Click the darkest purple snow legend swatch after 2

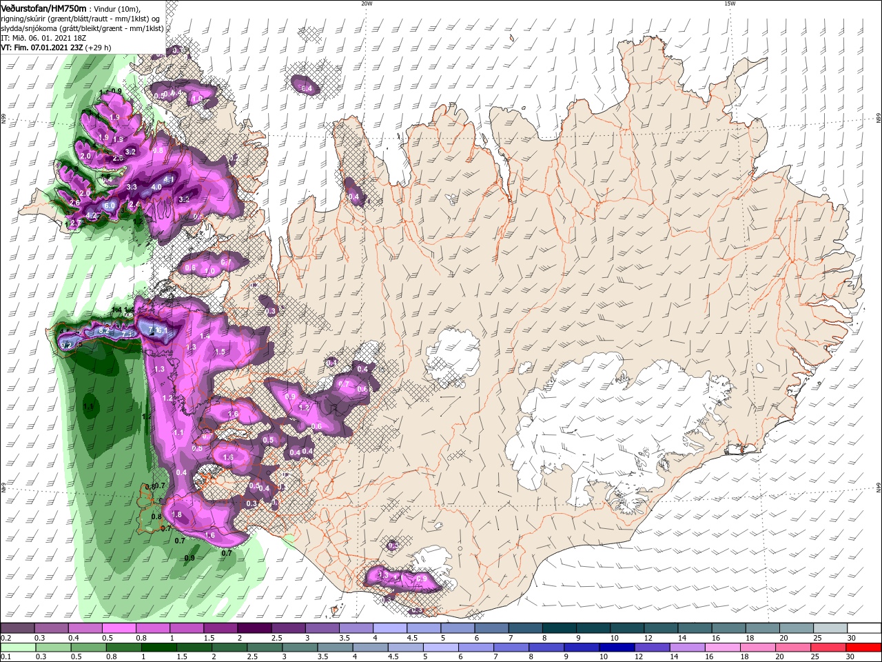click(254, 628)
